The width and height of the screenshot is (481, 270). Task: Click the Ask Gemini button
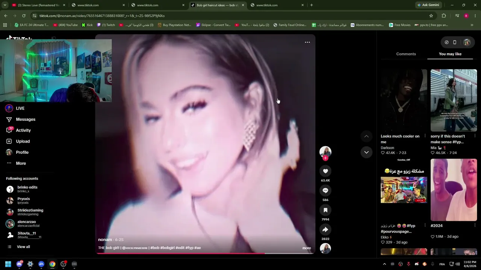coord(428,5)
